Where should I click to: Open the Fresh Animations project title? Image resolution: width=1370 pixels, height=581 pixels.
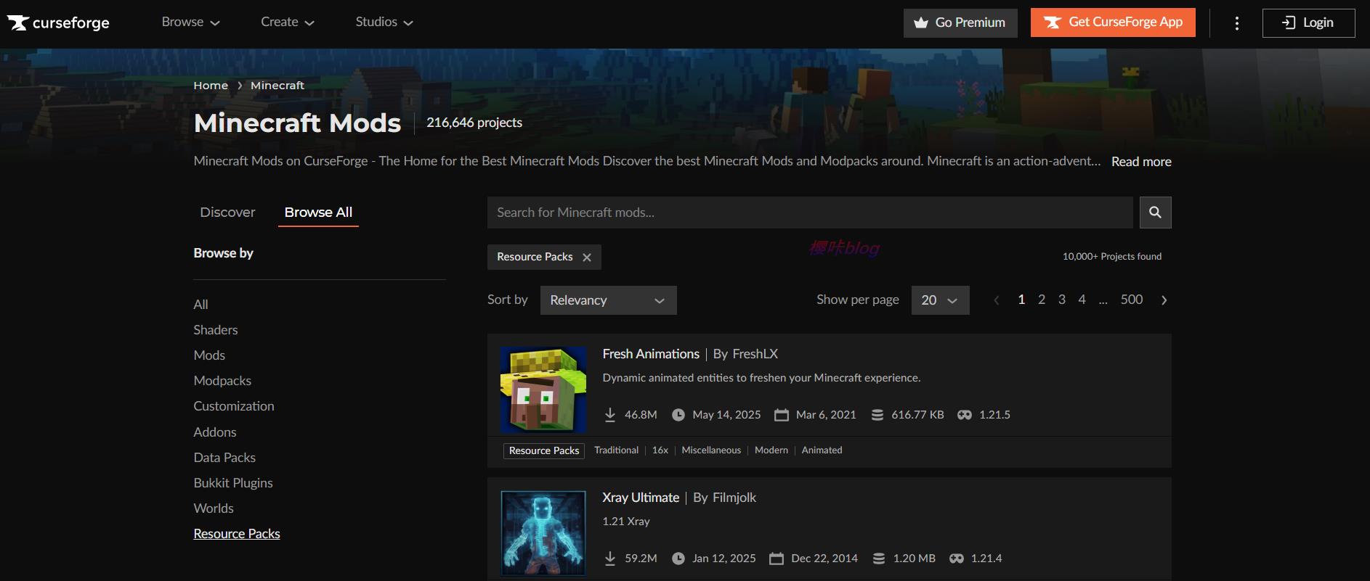coord(651,354)
